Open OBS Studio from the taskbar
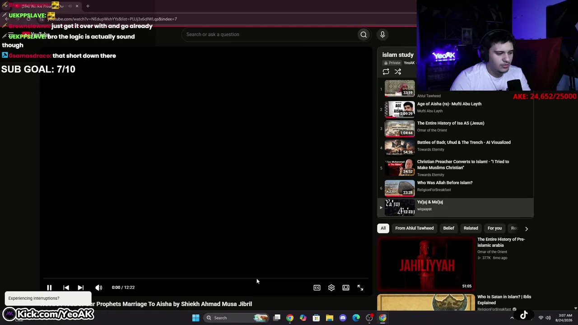 click(x=369, y=318)
